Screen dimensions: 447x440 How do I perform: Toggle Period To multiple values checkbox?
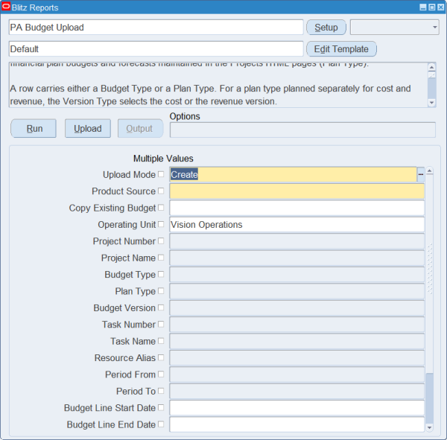pos(161,391)
